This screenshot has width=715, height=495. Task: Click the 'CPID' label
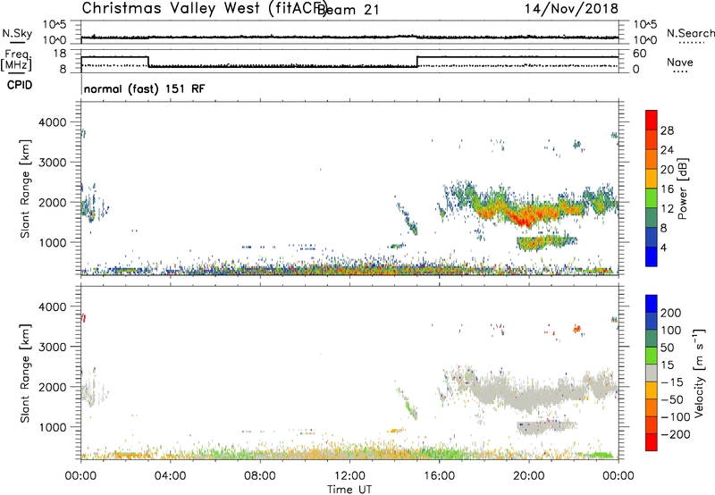coord(20,85)
